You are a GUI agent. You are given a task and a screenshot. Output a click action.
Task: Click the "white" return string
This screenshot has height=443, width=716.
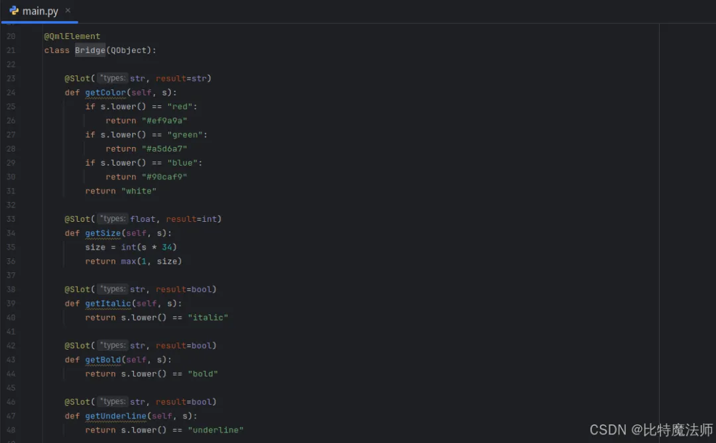139,191
